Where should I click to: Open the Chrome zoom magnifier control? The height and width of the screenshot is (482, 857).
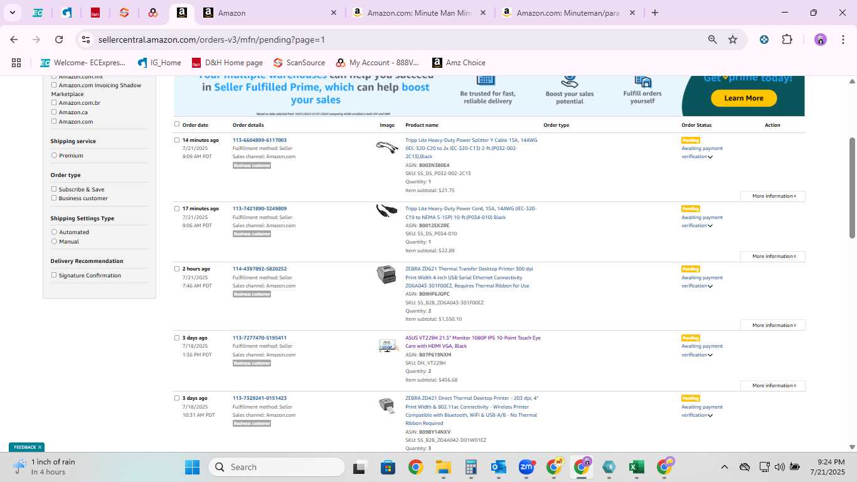[x=712, y=40]
